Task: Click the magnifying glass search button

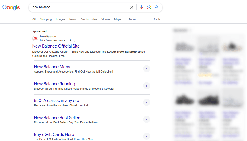Action: [x=157, y=7]
